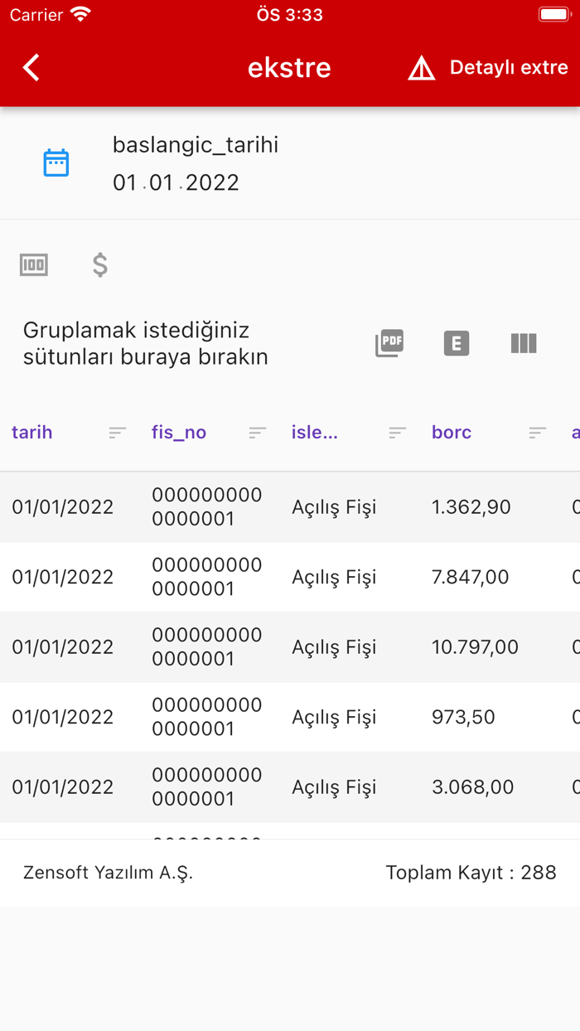Viewport: 580px width, 1031px height.
Task: Select the borc value 10.797,00
Action: (476, 647)
